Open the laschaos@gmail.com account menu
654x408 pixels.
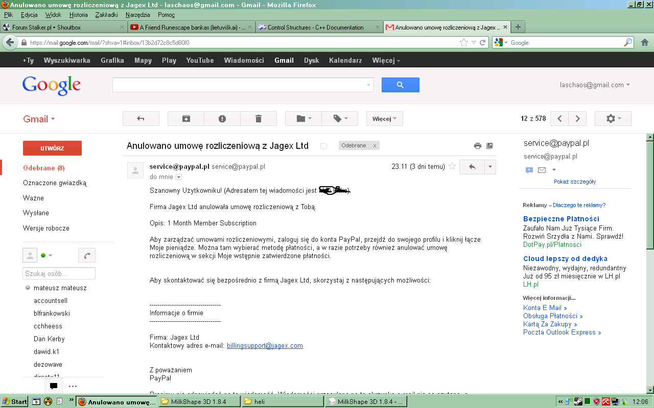pyautogui.click(x=595, y=85)
